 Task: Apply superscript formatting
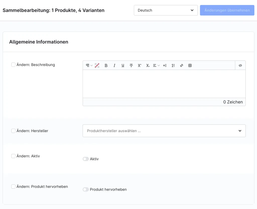pos(140,65)
